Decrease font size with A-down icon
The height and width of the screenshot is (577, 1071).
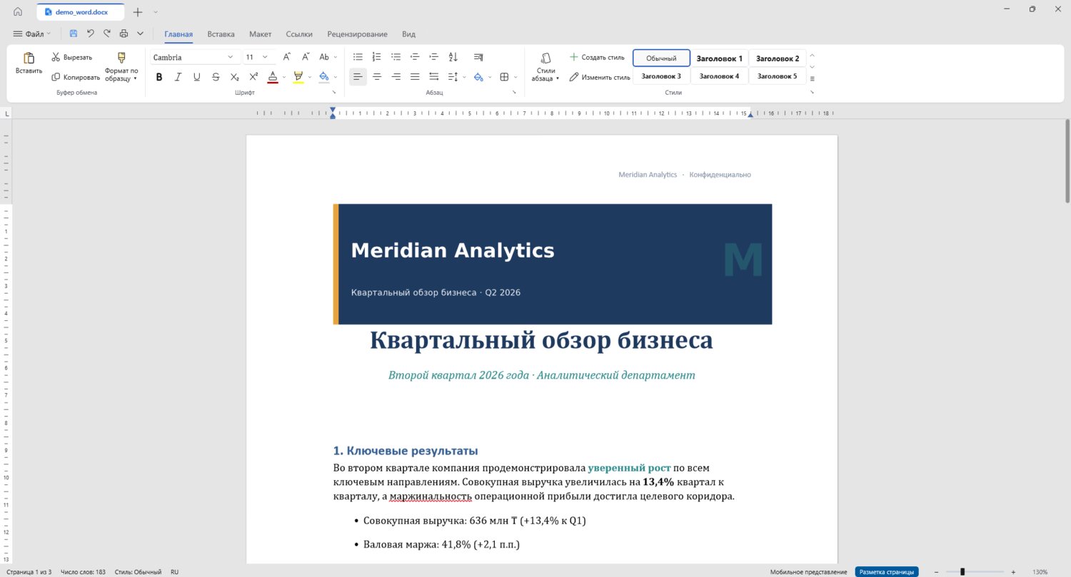(305, 57)
